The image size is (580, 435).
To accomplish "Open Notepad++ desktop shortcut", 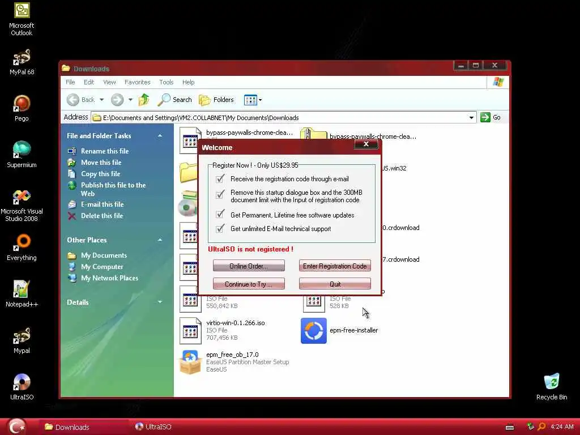I will tap(22, 294).
